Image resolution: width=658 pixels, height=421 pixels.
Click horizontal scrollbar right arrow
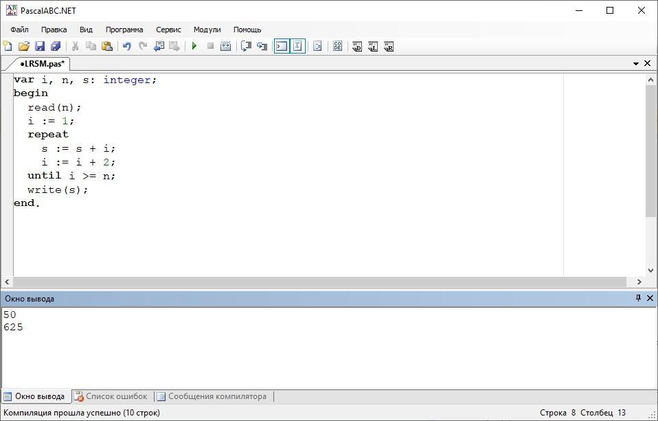[x=639, y=282]
